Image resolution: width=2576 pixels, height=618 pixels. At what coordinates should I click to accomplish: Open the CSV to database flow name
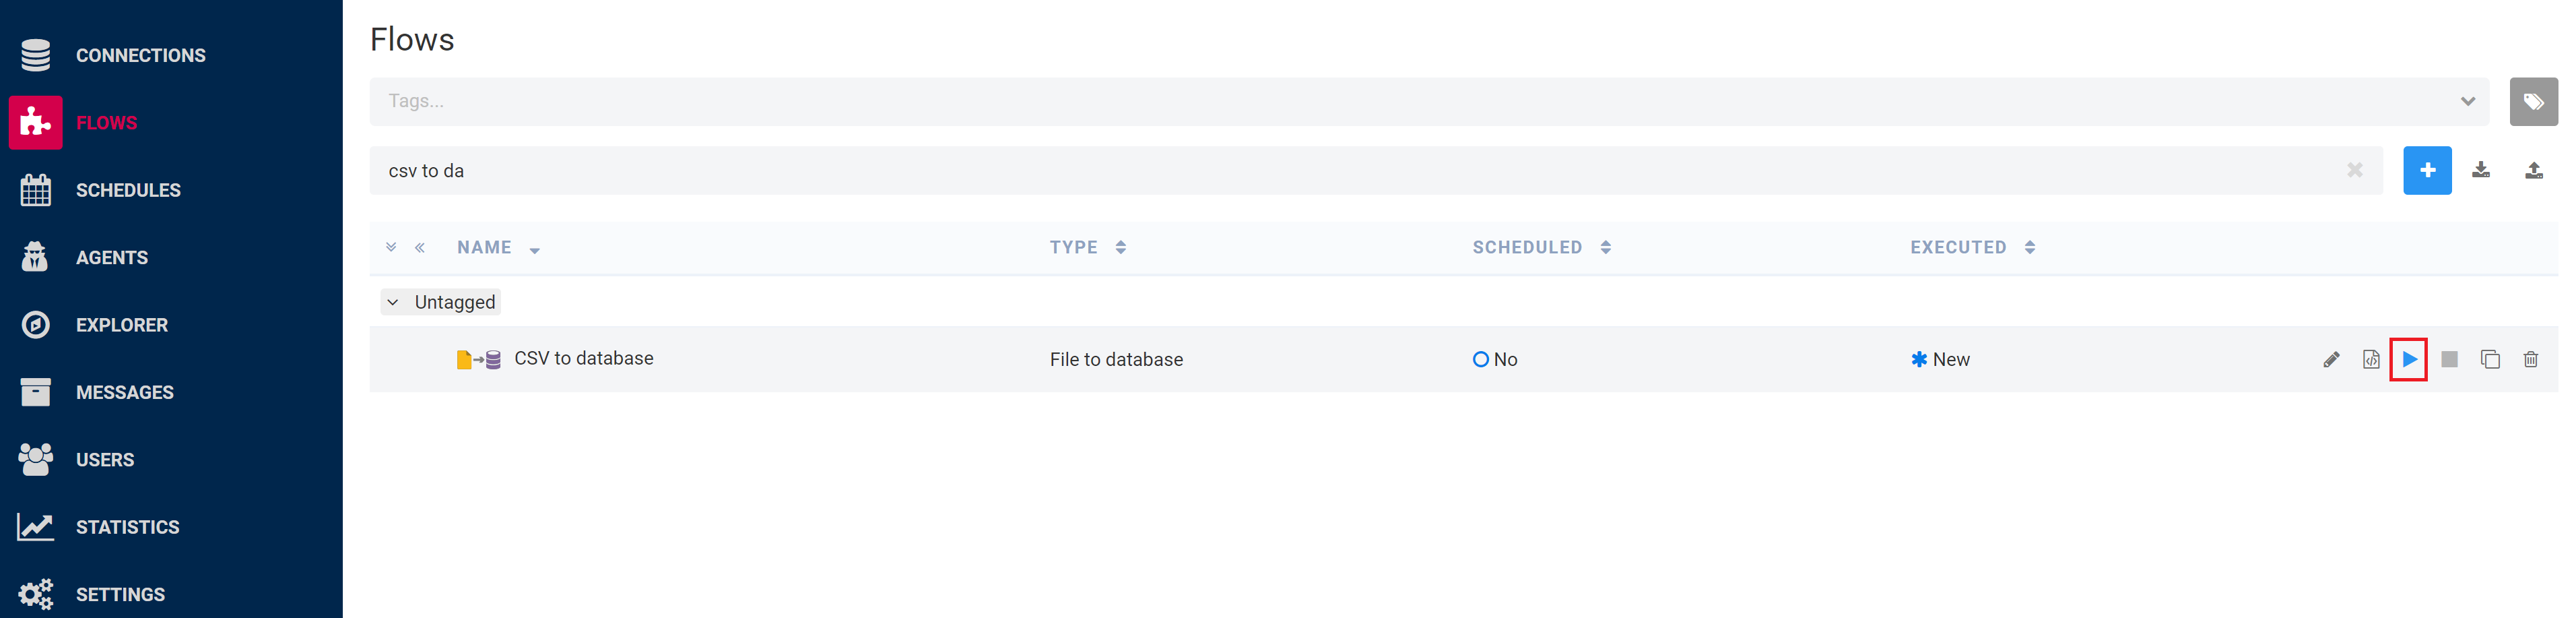click(x=583, y=358)
